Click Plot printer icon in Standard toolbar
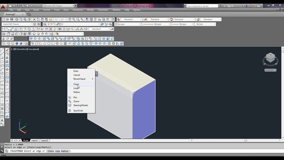This screenshot has width=284, height=160. coord(17,20)
